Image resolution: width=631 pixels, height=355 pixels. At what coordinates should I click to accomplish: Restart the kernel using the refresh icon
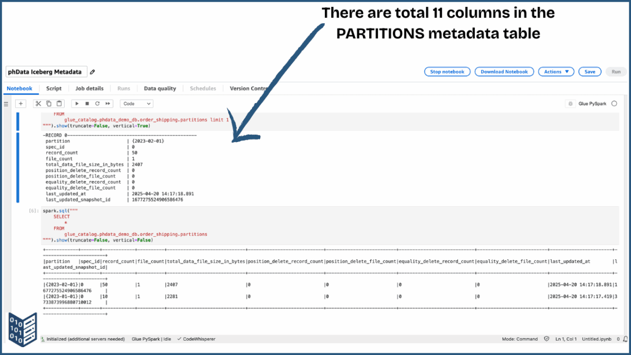click(98, 103)
